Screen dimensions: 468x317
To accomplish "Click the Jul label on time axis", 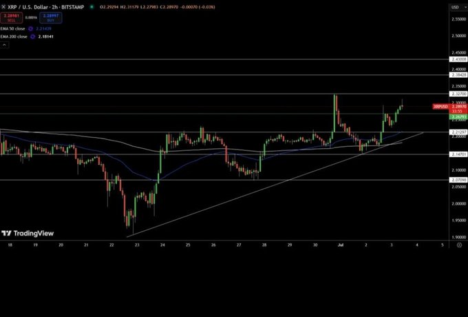I will tap(340, 245).
